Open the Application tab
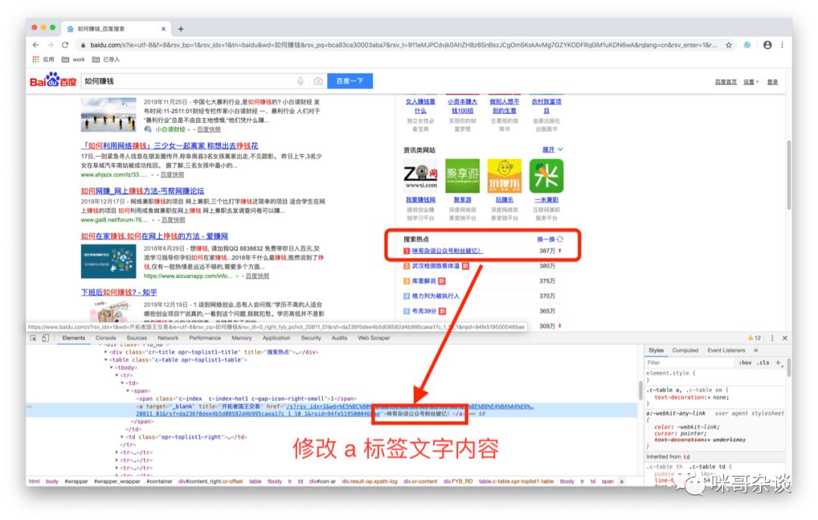818x520 pixels. (x=276, y=338)
